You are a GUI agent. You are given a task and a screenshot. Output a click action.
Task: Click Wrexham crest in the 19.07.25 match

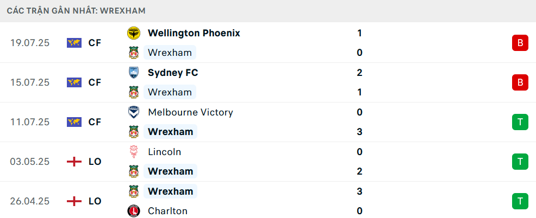133,53
